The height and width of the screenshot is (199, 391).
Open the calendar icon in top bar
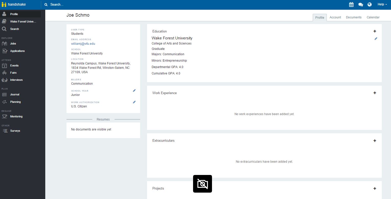click(x=351, y=4)
